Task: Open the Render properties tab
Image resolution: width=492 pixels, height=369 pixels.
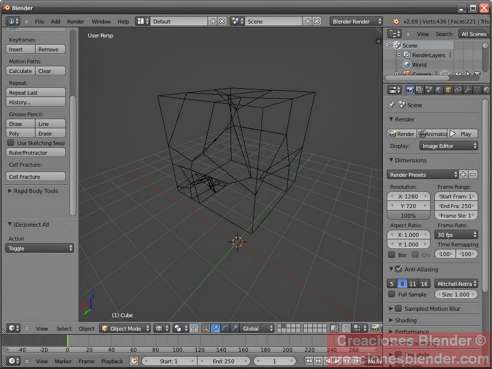Action: (x=410, y=90)
